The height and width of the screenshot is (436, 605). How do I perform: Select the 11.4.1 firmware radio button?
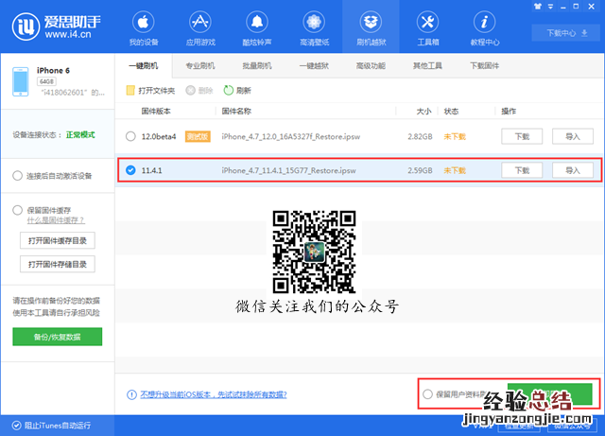130,170
